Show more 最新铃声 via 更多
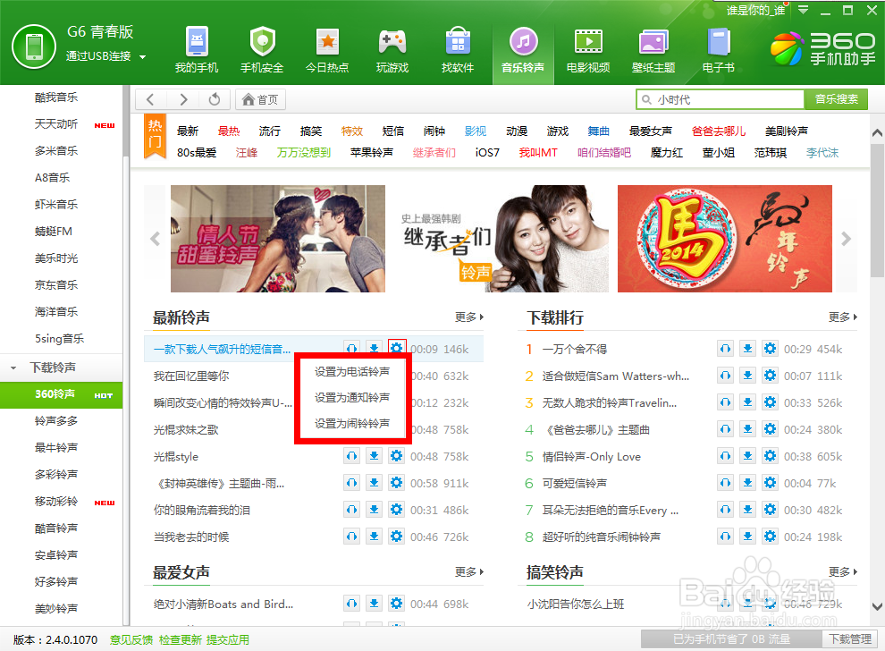The height and width of the screenshot is (651, 885). click(469, 317)
